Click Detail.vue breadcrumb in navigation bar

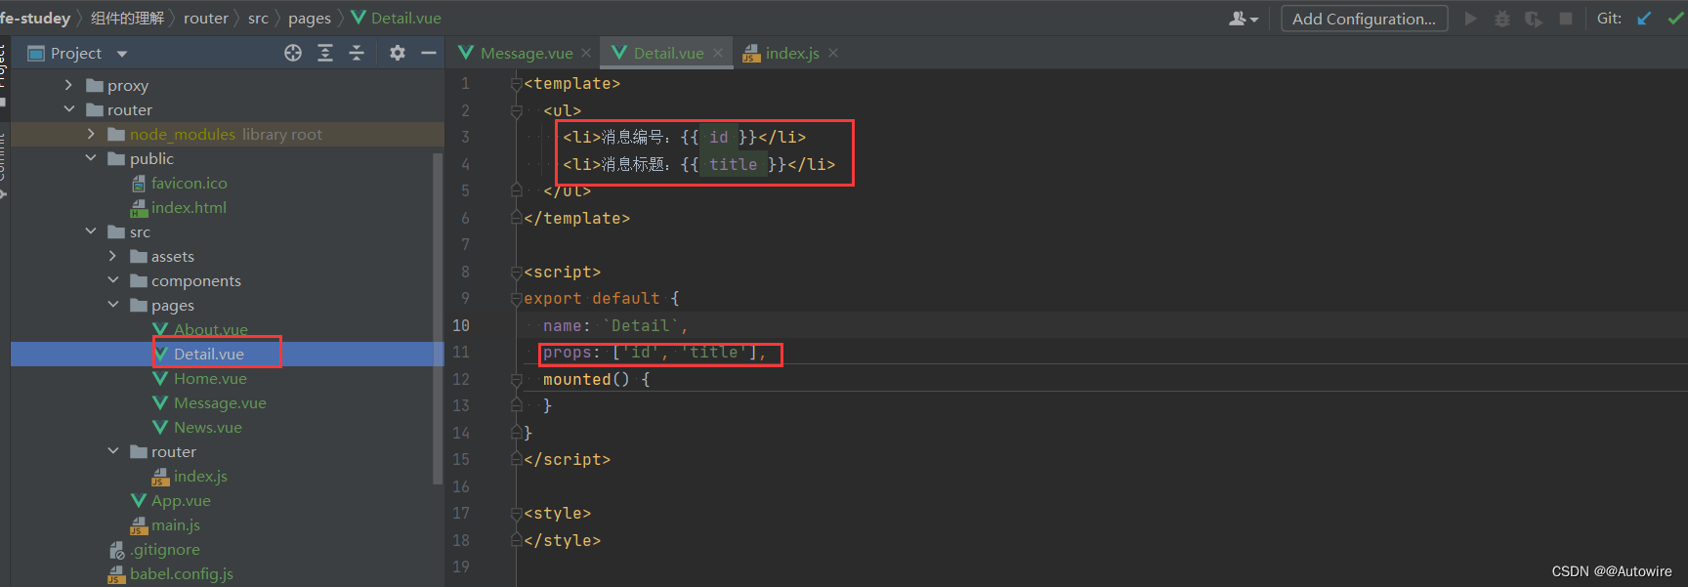coord(396,19)
